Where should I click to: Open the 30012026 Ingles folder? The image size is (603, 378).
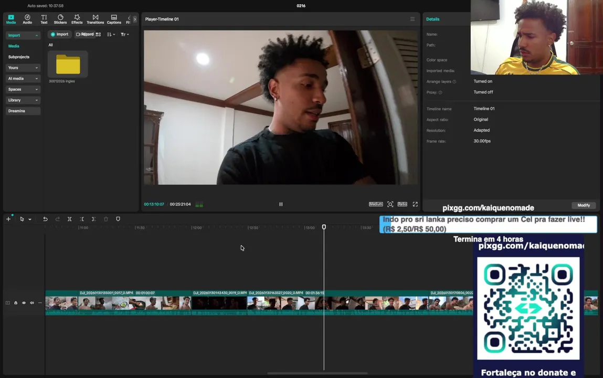(x=68, y=64)
